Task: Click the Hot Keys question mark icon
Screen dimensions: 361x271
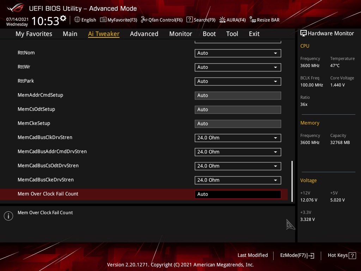Action: 352,255
